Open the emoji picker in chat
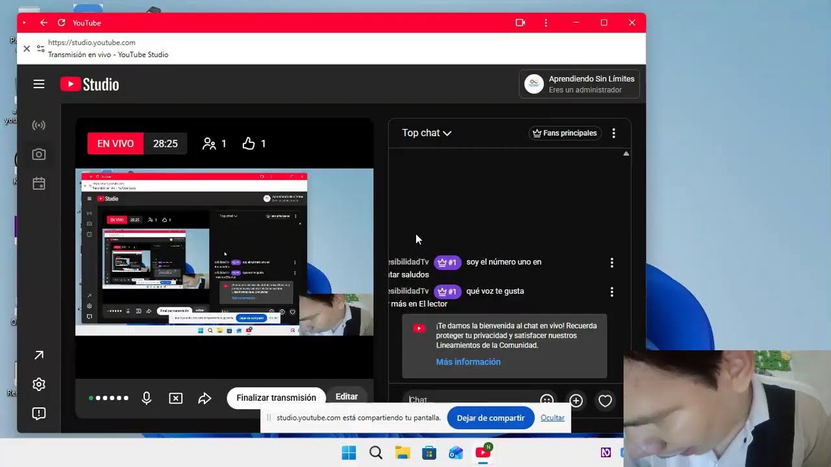 547,400
